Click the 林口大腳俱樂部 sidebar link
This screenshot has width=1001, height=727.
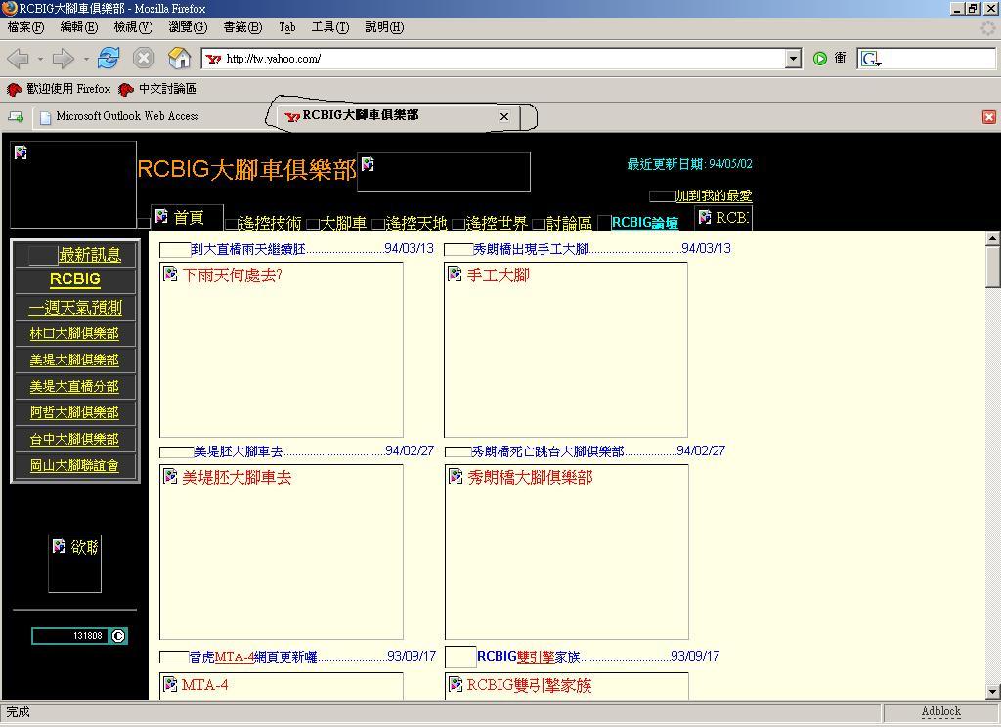point(74,334)
